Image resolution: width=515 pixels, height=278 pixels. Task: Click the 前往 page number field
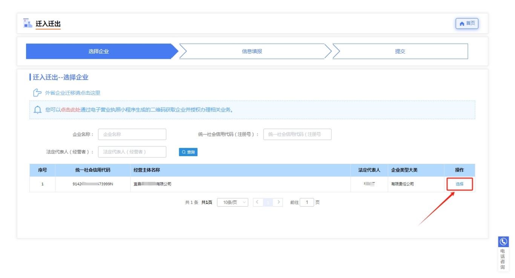coord(307,203)
